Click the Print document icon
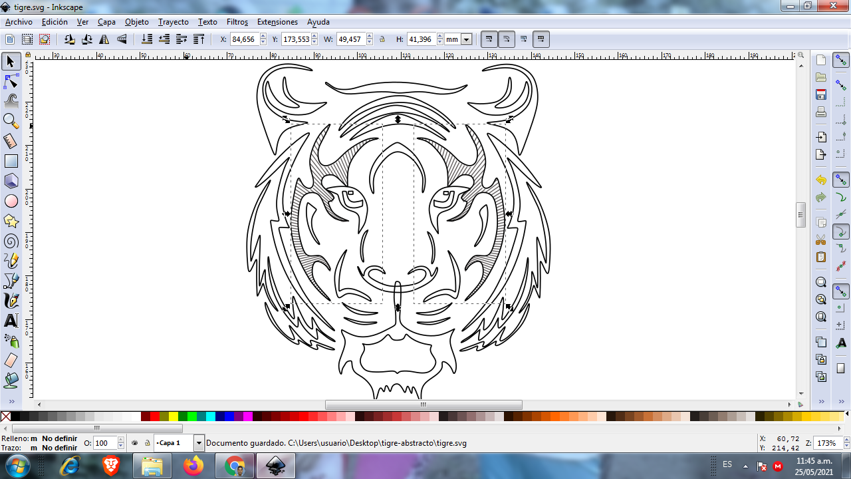The image size is (851, 479). [x=821, y=112]
